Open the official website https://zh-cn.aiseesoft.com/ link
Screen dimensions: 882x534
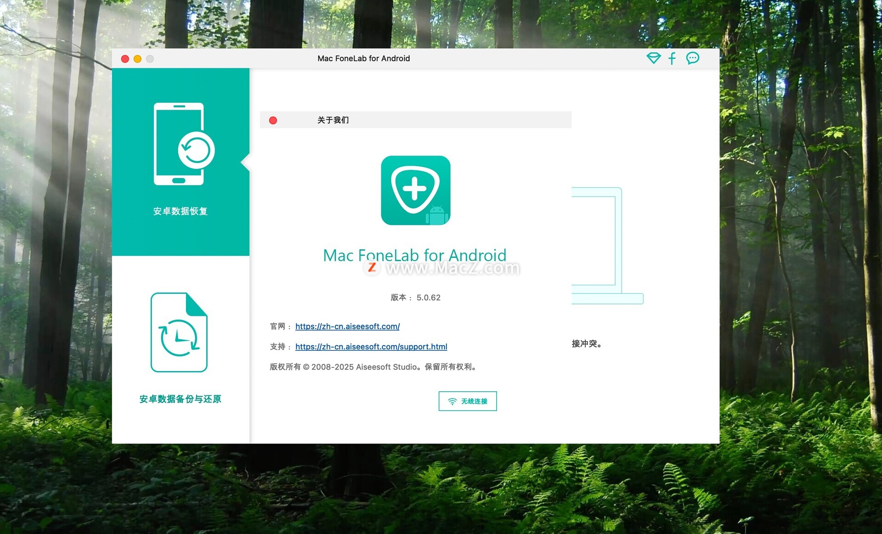347,326
